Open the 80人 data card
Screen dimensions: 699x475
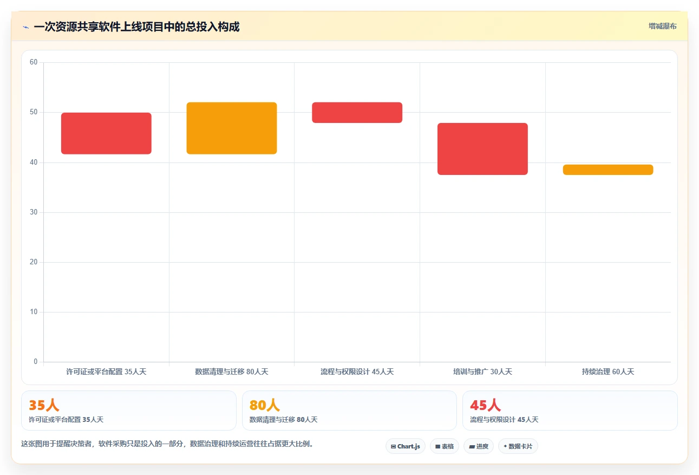coord(349,411)
